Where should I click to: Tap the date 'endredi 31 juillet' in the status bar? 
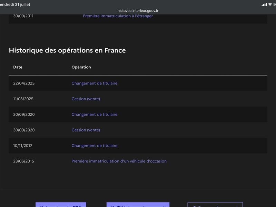[x=15, y=4]
